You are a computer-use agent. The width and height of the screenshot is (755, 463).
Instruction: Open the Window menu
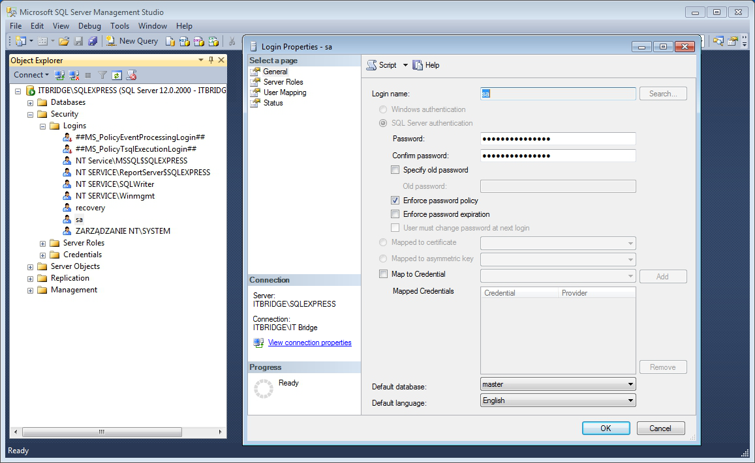pyautogui.click(x=153, y=26)
